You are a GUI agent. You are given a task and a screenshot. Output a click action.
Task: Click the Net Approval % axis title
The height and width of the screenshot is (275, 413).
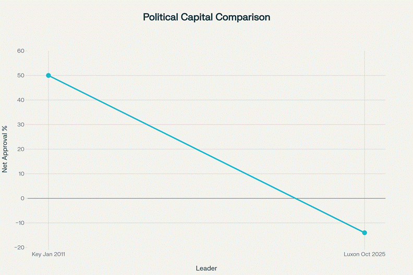[x=5, y=149]
